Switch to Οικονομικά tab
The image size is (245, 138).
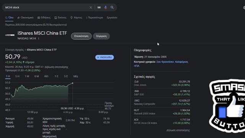(x=25, y=18)
